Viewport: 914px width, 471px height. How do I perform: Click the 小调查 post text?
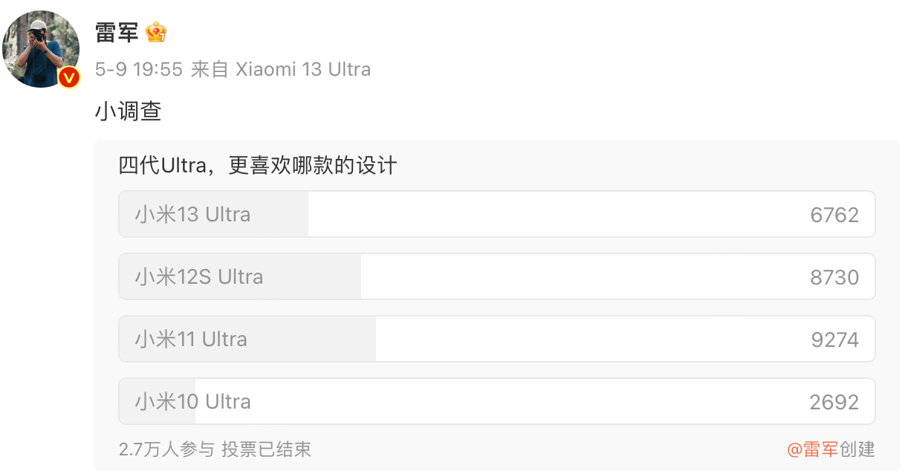pyautogui.click(x=128, y=111)
